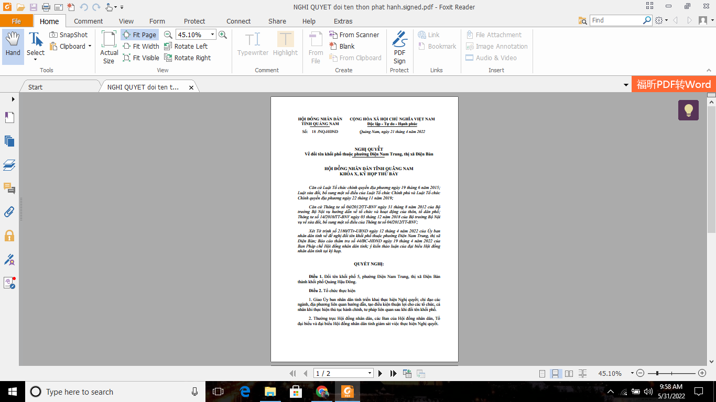Open the document tab list dropdown arrow
Viewport: 716px width, 402px height.
click(x=626, y=85)
